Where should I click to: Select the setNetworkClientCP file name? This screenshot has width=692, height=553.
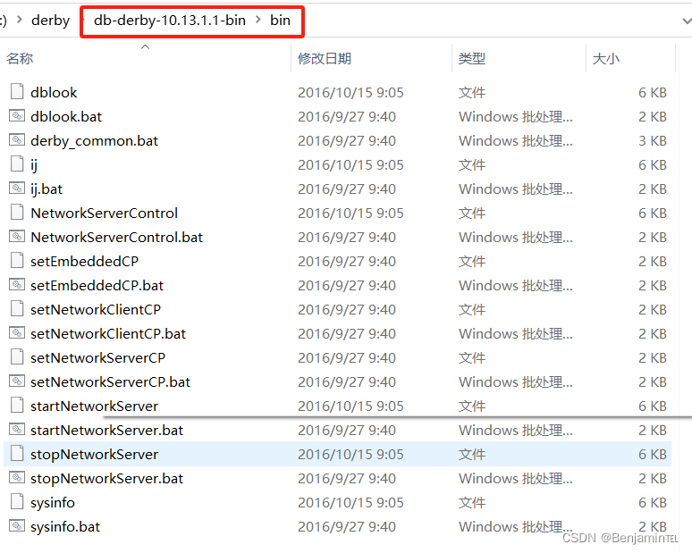[x=96, y=310]
